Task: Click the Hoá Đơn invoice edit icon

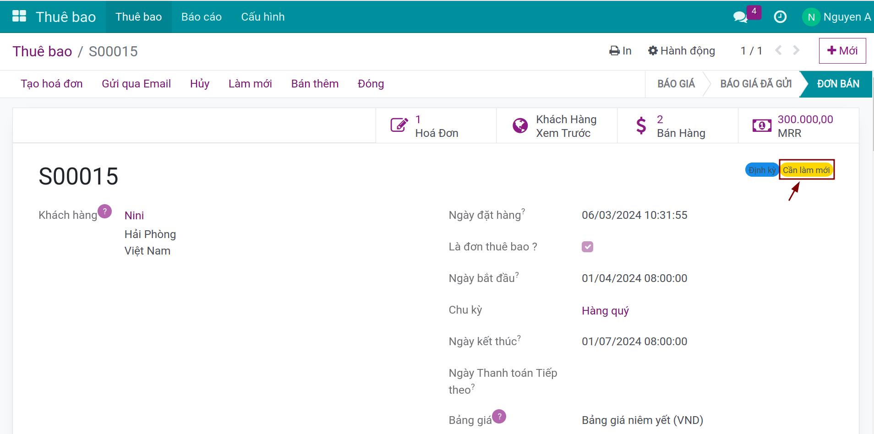Action: (x=399, y=125)
